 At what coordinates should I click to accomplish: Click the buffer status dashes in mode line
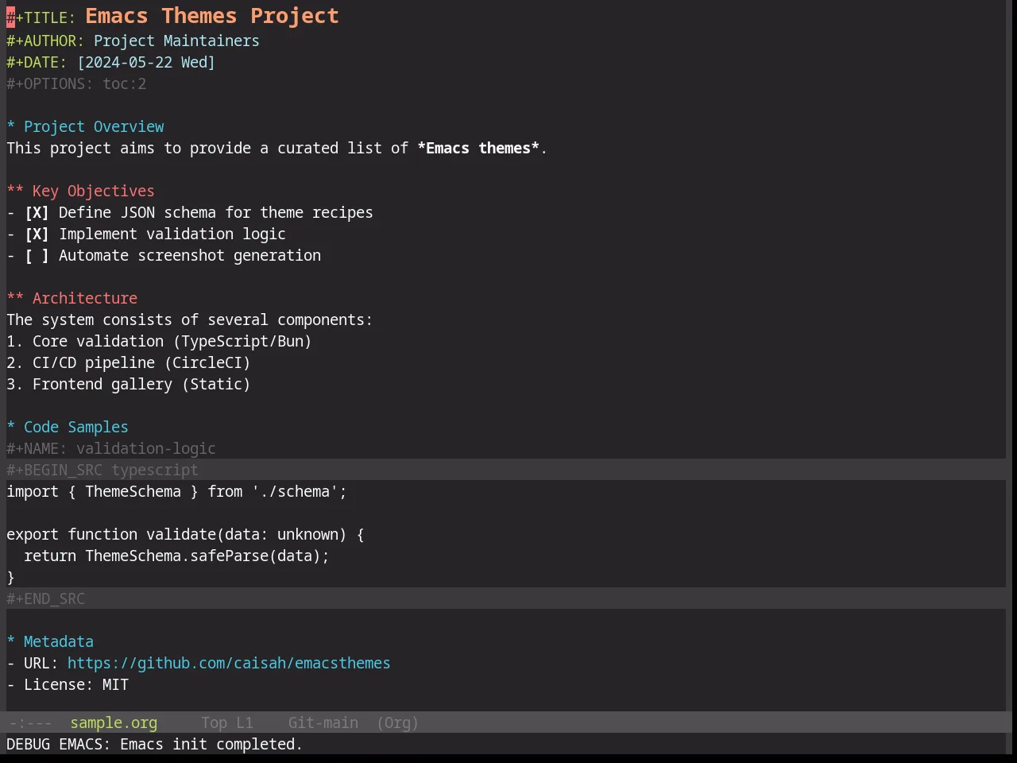[x=30, y=723]
